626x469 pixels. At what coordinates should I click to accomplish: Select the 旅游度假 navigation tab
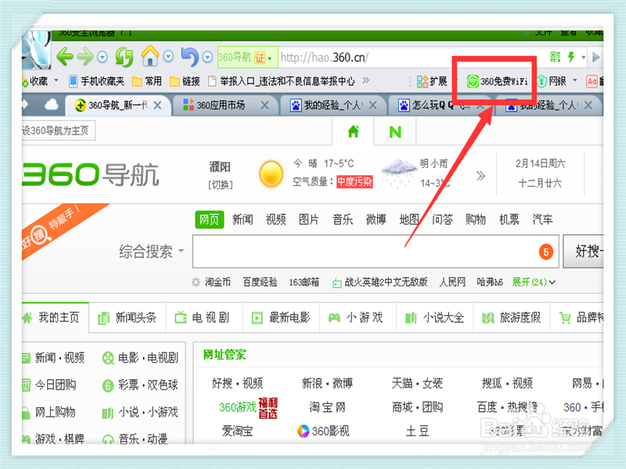pyautogui.click(x=512, y=317)
